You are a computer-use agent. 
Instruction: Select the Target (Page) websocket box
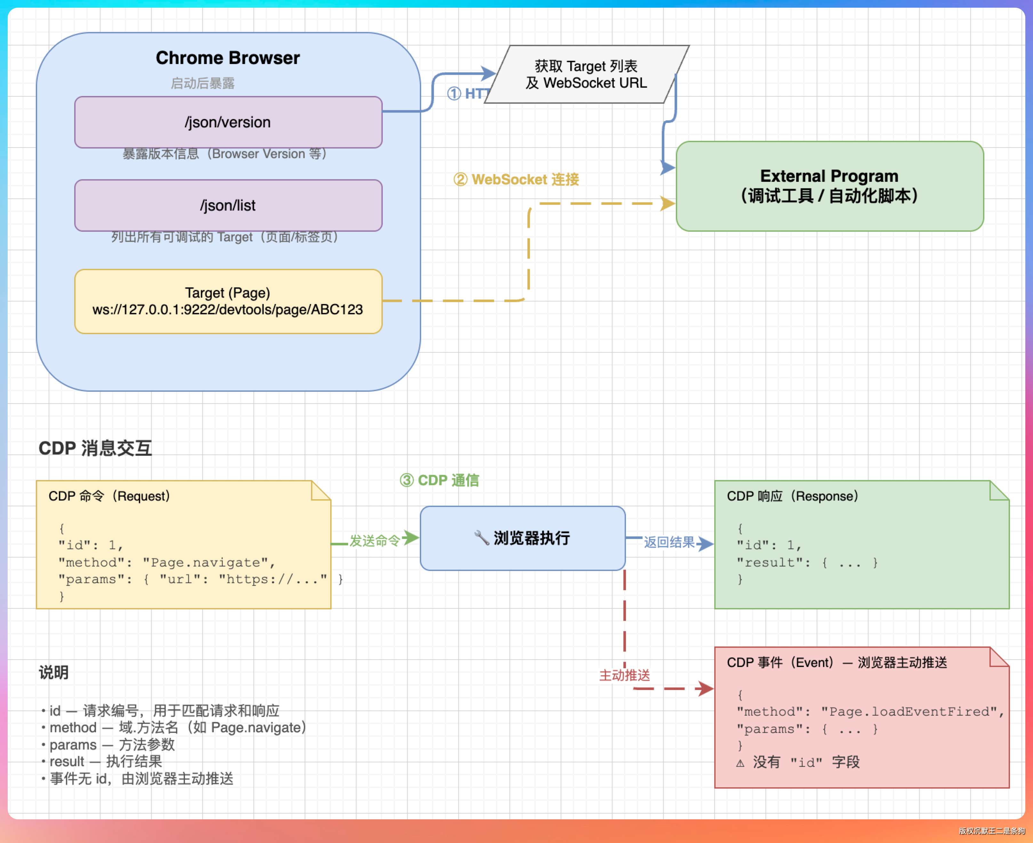[228, 301]
